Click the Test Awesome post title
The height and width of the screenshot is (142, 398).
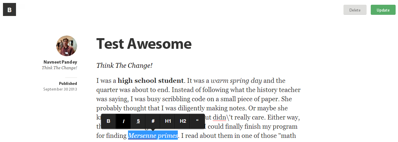[x=144, y=44]
